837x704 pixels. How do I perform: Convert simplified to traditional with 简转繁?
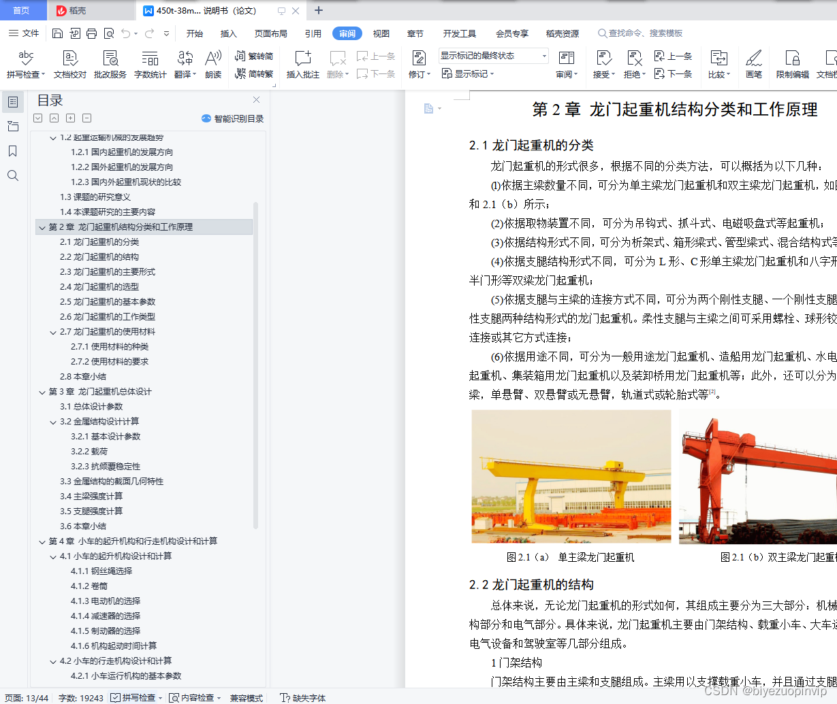254,74
